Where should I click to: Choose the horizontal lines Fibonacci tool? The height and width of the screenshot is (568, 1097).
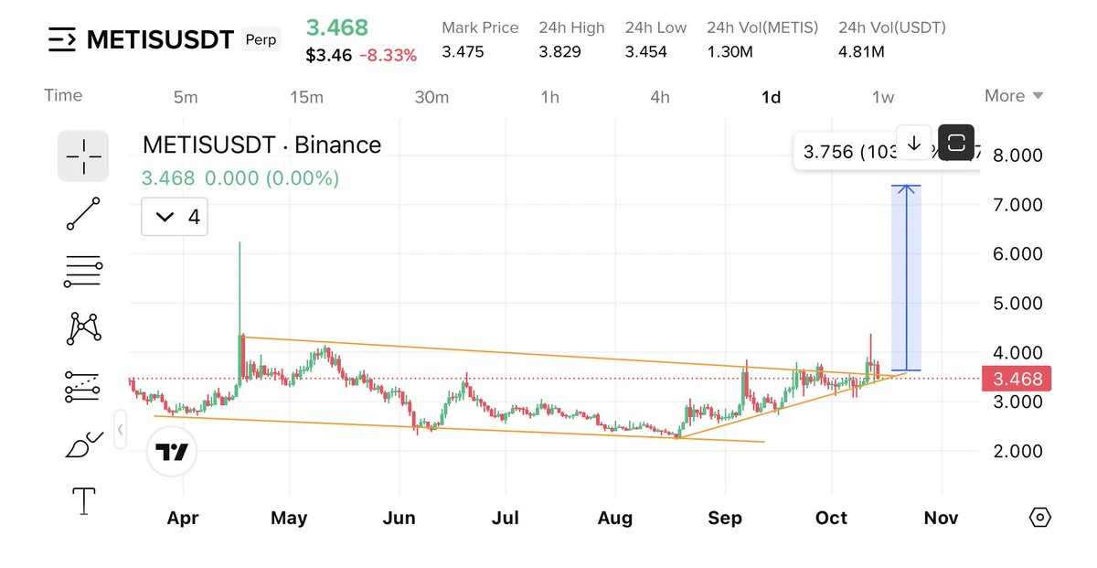[83, 272]
